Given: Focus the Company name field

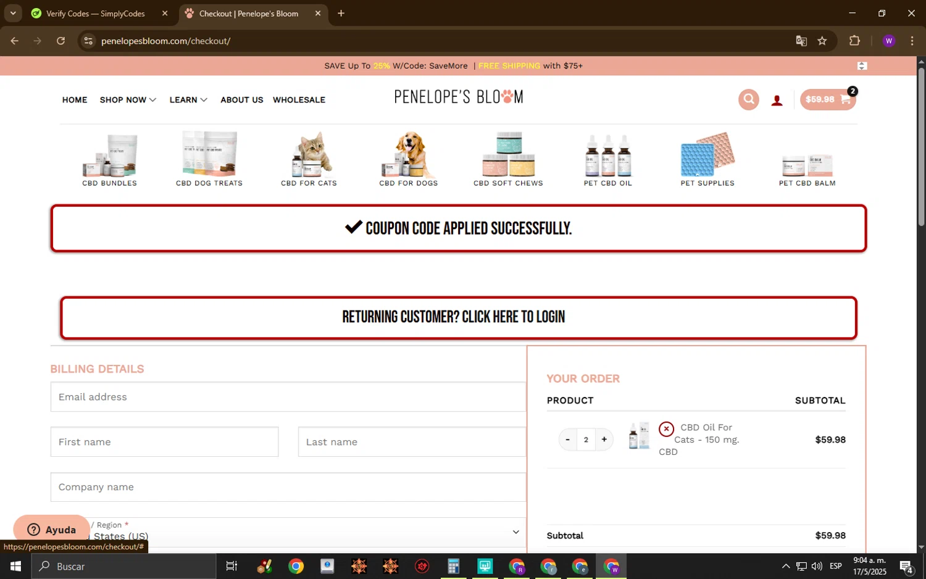Looking at the screenshot, I should (288, 487).
